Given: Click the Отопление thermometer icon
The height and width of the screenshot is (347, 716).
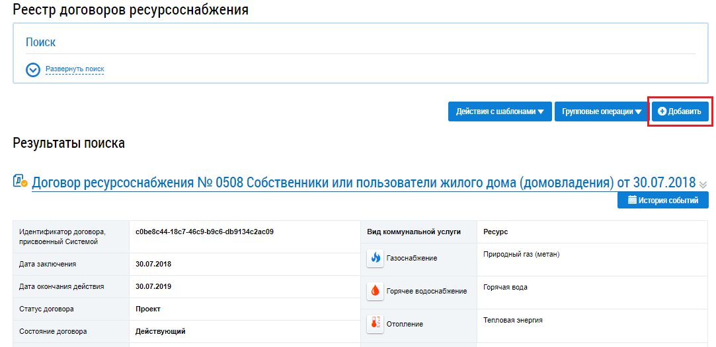Looking at the screenshot, I should [376, 324].
